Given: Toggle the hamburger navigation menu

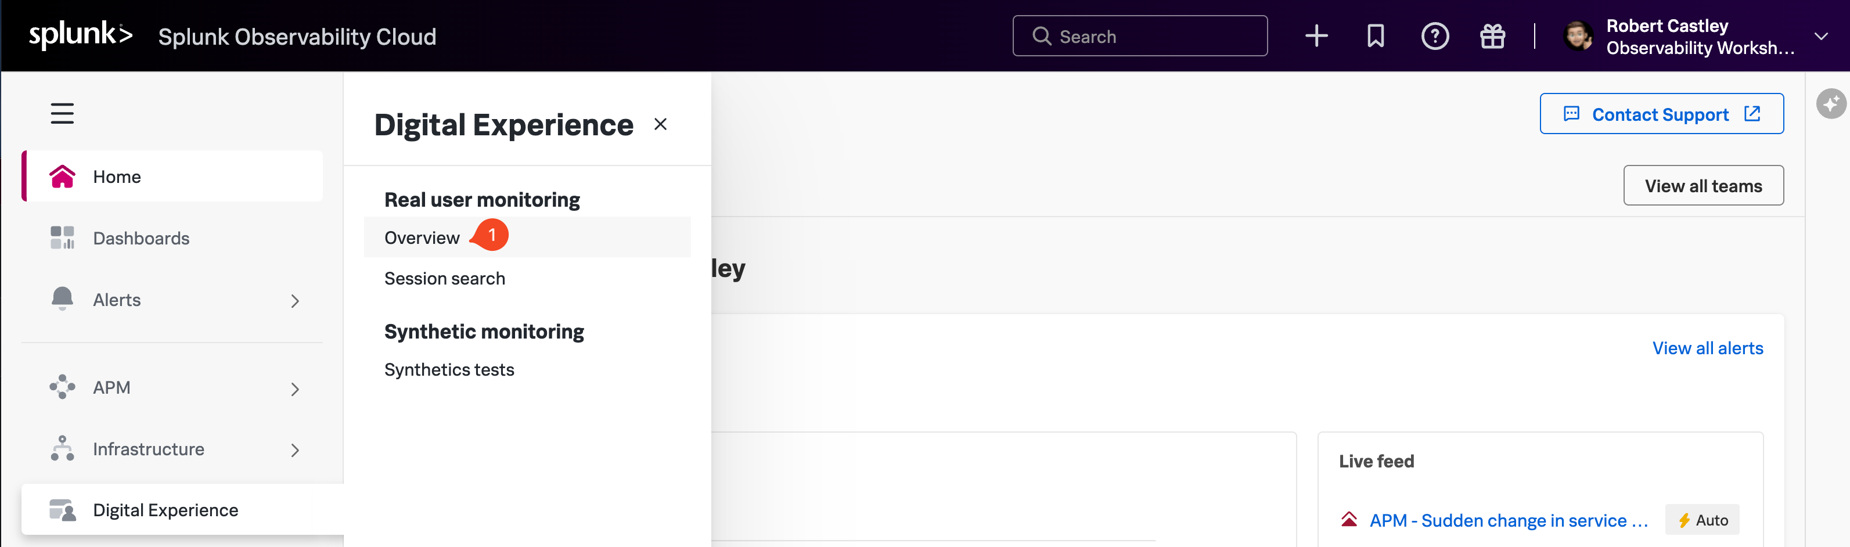Looking at the screenshot, I should coord(63,113).
